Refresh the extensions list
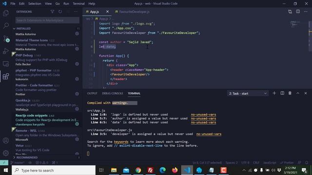The width and height of the screenshot is (312, 175). click(60, 12)
